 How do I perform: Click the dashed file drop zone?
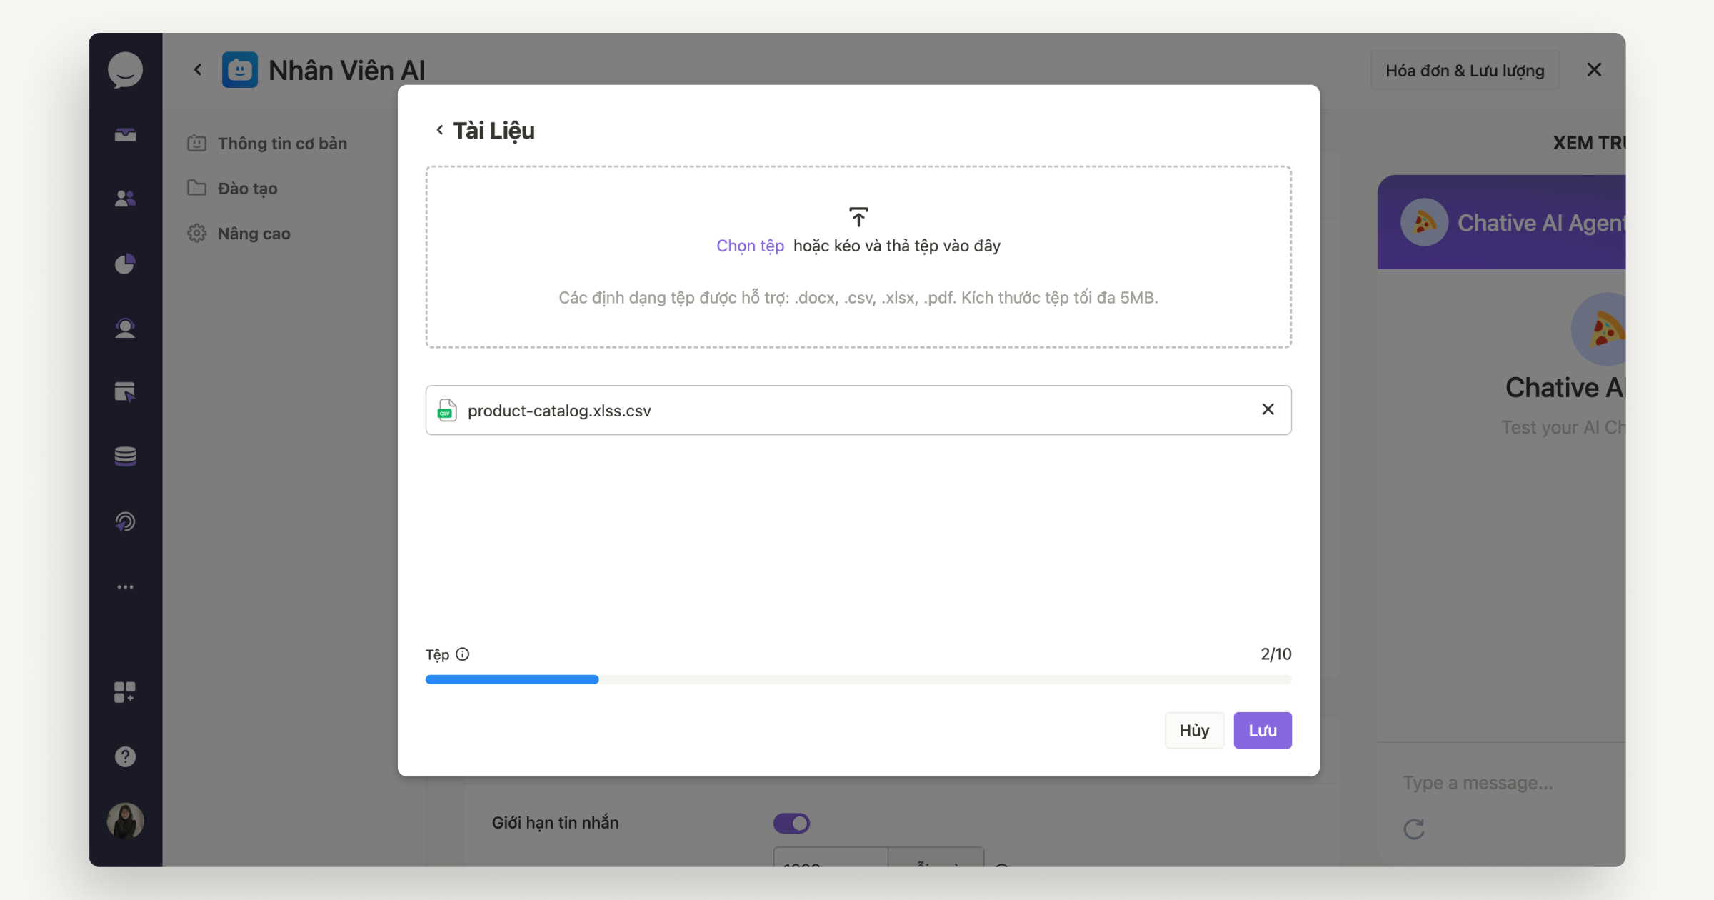858,257
